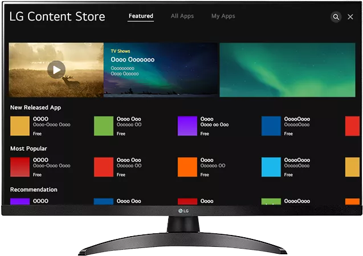Select the partially visible red app in New Released App
Image resolution: width=363 pixels, height=256 pixels.
tap(352, 126)
